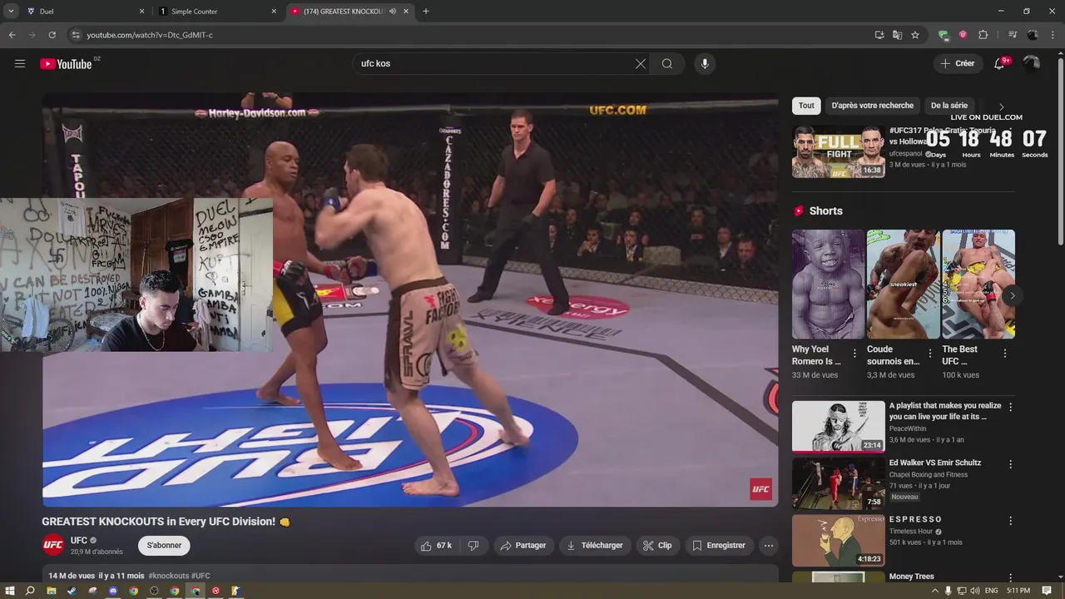This screenshot has width=1065, height=599.
Task: Open the UFC317 full fight thumbnail
Action: pos(838,151)
